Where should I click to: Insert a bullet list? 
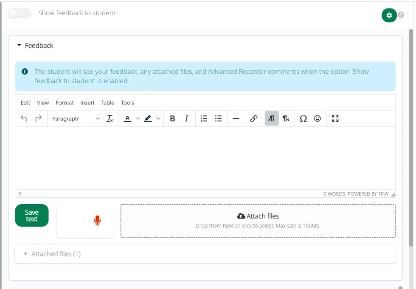pyautogui.click(x=218, y=119)
